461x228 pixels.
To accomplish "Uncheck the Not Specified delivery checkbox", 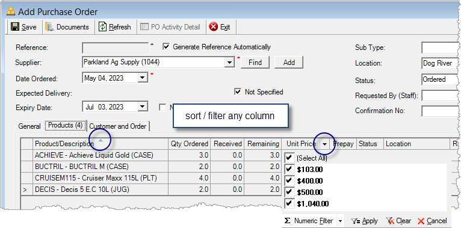I will [x=238, y=92].
